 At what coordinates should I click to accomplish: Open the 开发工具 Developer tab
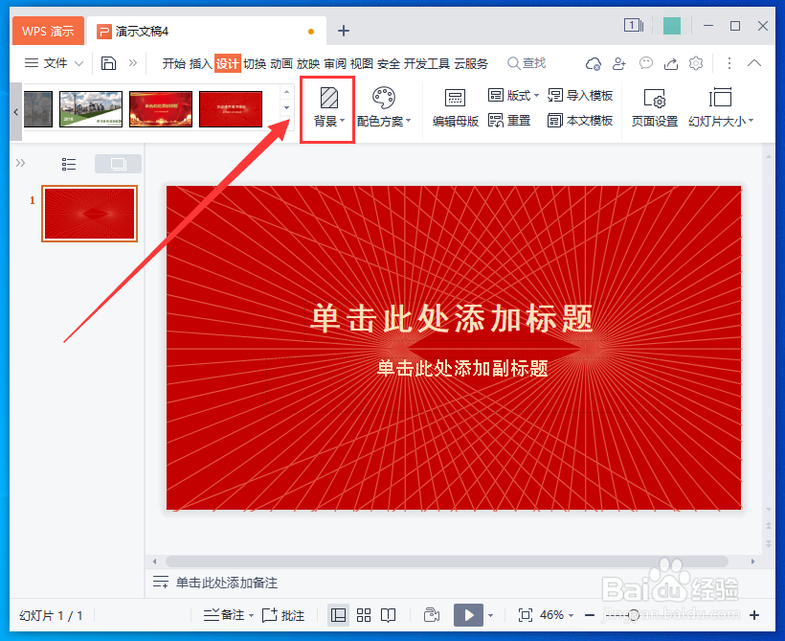coord(427,63)
